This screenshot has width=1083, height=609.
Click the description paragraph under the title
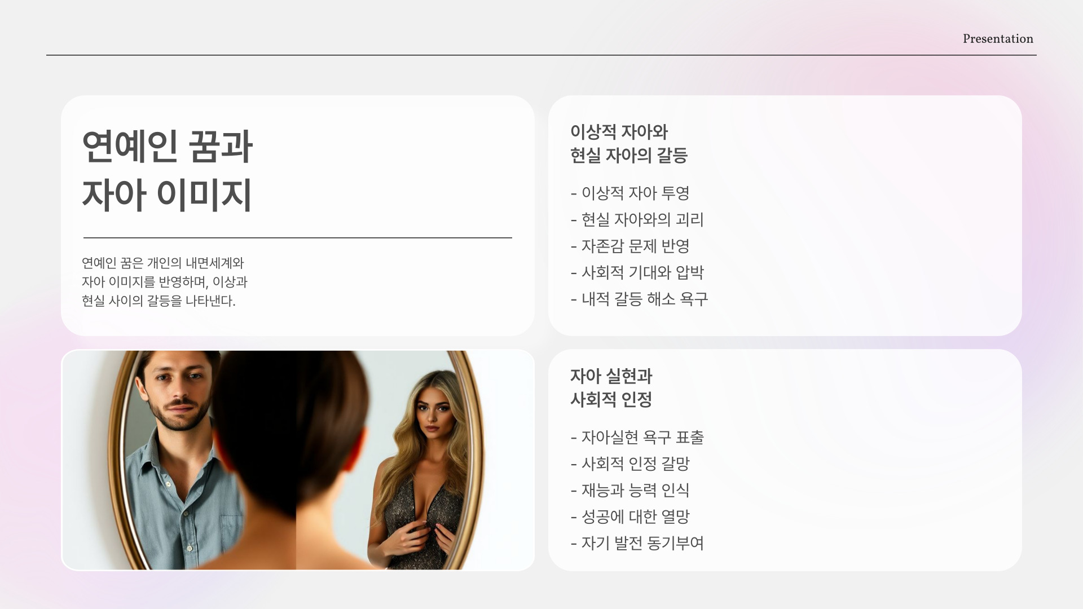[x=164, y=282]
